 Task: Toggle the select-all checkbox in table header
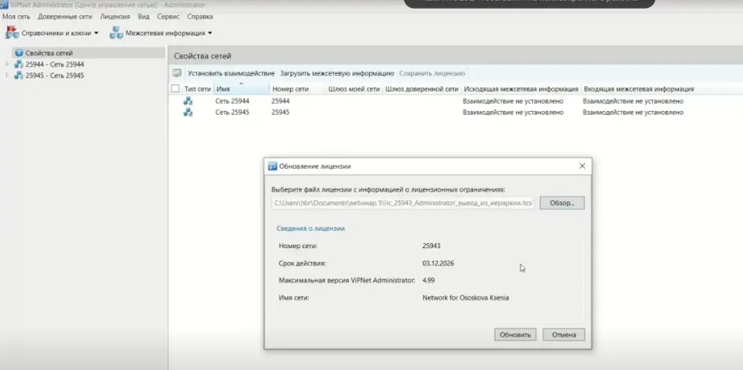176,89
